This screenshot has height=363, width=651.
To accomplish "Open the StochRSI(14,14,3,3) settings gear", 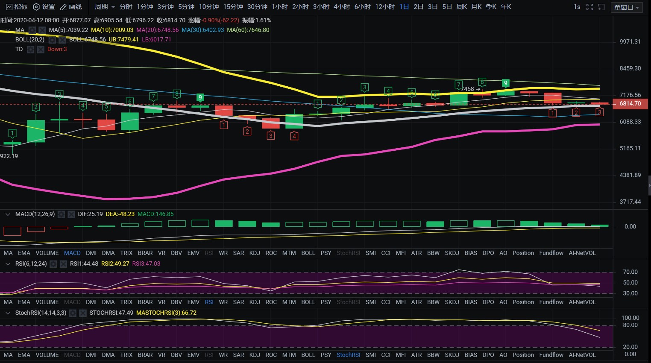I will click(72, 313).
